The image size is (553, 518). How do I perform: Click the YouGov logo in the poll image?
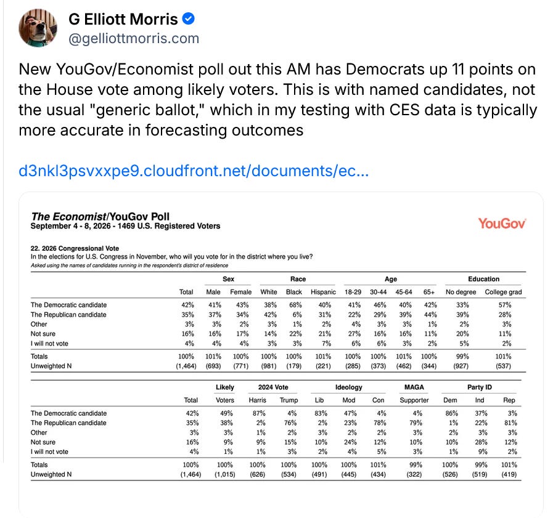click(502, 224)
